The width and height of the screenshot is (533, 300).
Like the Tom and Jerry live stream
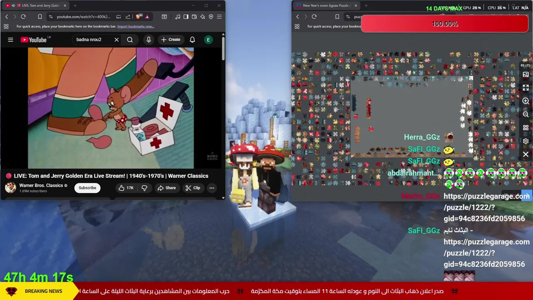[x=126, y=188]
